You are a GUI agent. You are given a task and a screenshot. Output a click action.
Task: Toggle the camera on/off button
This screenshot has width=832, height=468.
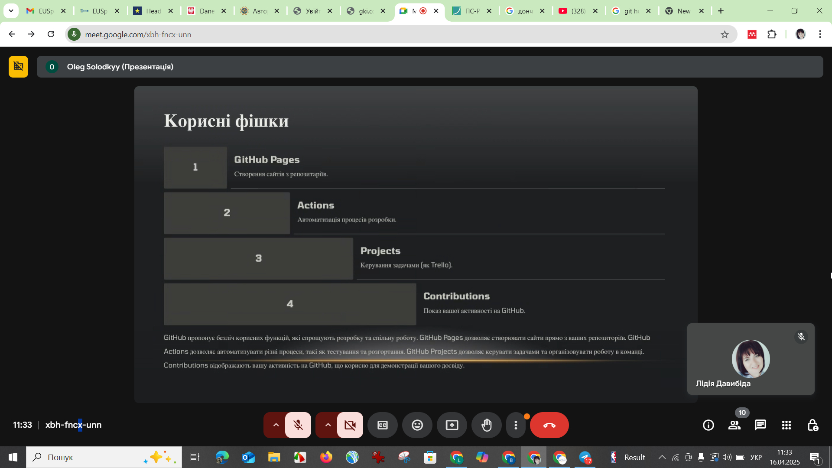tap(350, 425)
